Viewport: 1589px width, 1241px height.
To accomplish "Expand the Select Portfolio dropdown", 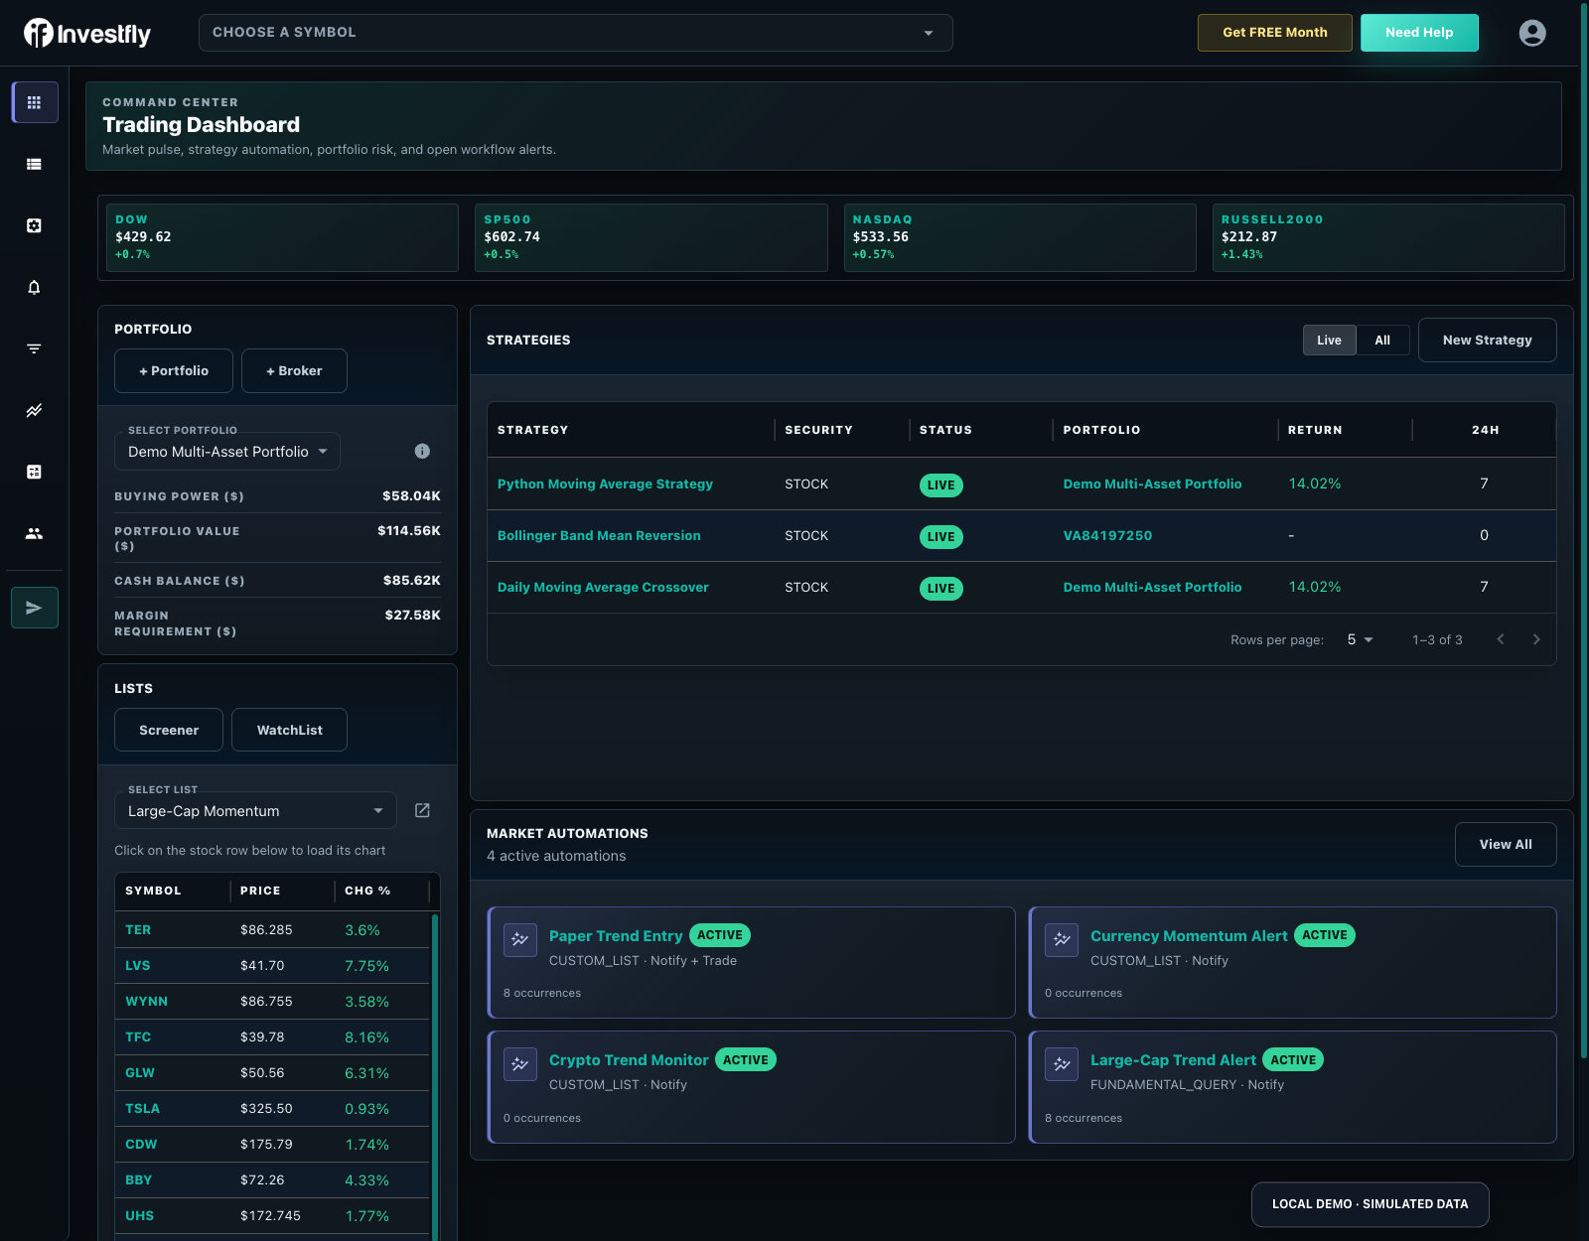I will point(227,452).
